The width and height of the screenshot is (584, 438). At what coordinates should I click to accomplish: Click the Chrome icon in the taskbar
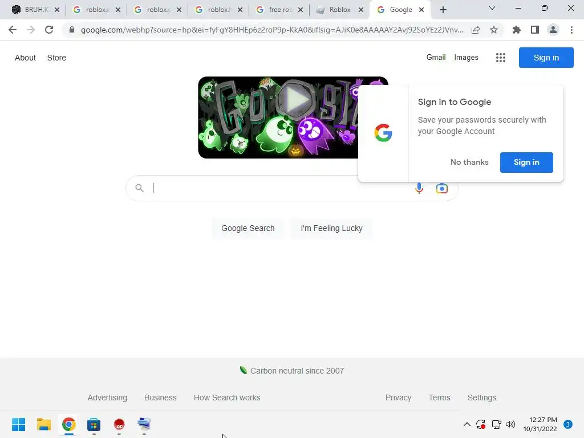point(69,424)
